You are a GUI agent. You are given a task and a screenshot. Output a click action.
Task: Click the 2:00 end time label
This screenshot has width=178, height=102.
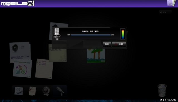(113, 35)
